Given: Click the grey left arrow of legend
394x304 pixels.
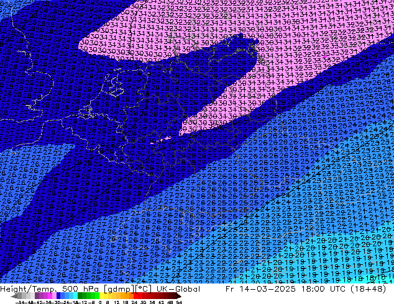Looking at the screenshot, I should tap(14, 296).
